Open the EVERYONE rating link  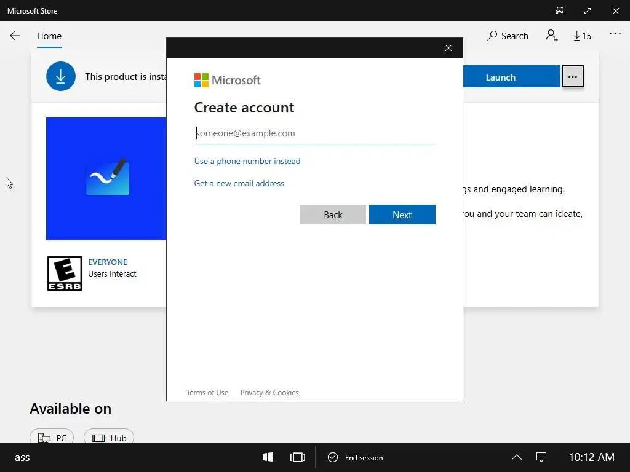point(108,262)
